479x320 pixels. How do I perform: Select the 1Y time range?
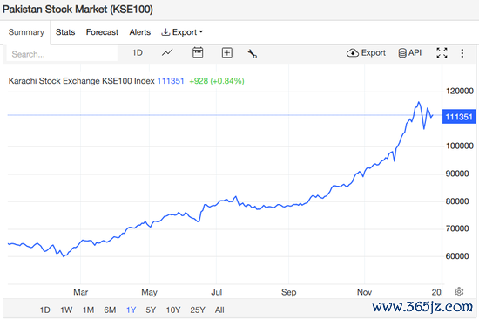[x=131, y=310]
